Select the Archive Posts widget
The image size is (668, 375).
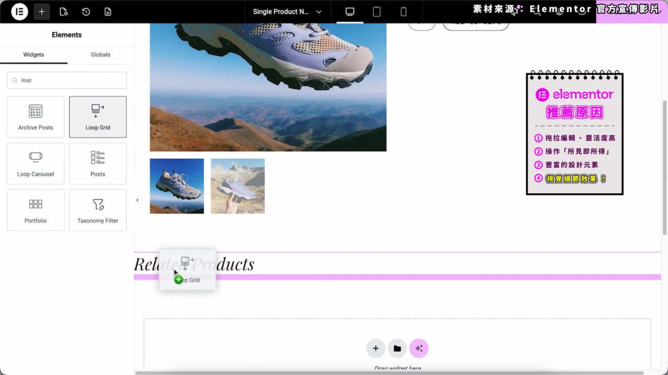tap(35, 117)
